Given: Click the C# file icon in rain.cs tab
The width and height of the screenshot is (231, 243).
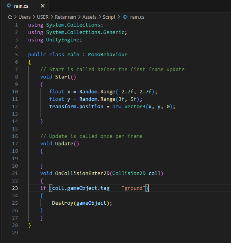Looking at the screenshot, I should 9,6.
